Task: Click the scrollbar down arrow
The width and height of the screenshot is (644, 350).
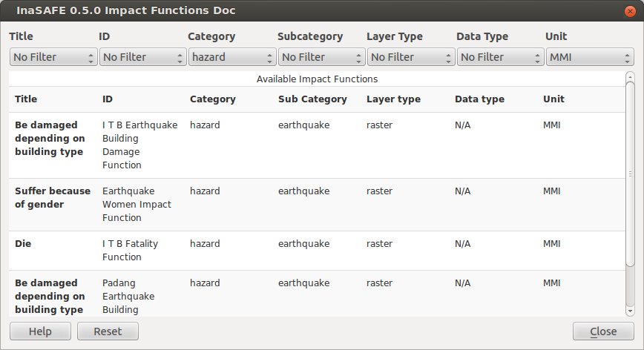Action: [x=630, y=311]
